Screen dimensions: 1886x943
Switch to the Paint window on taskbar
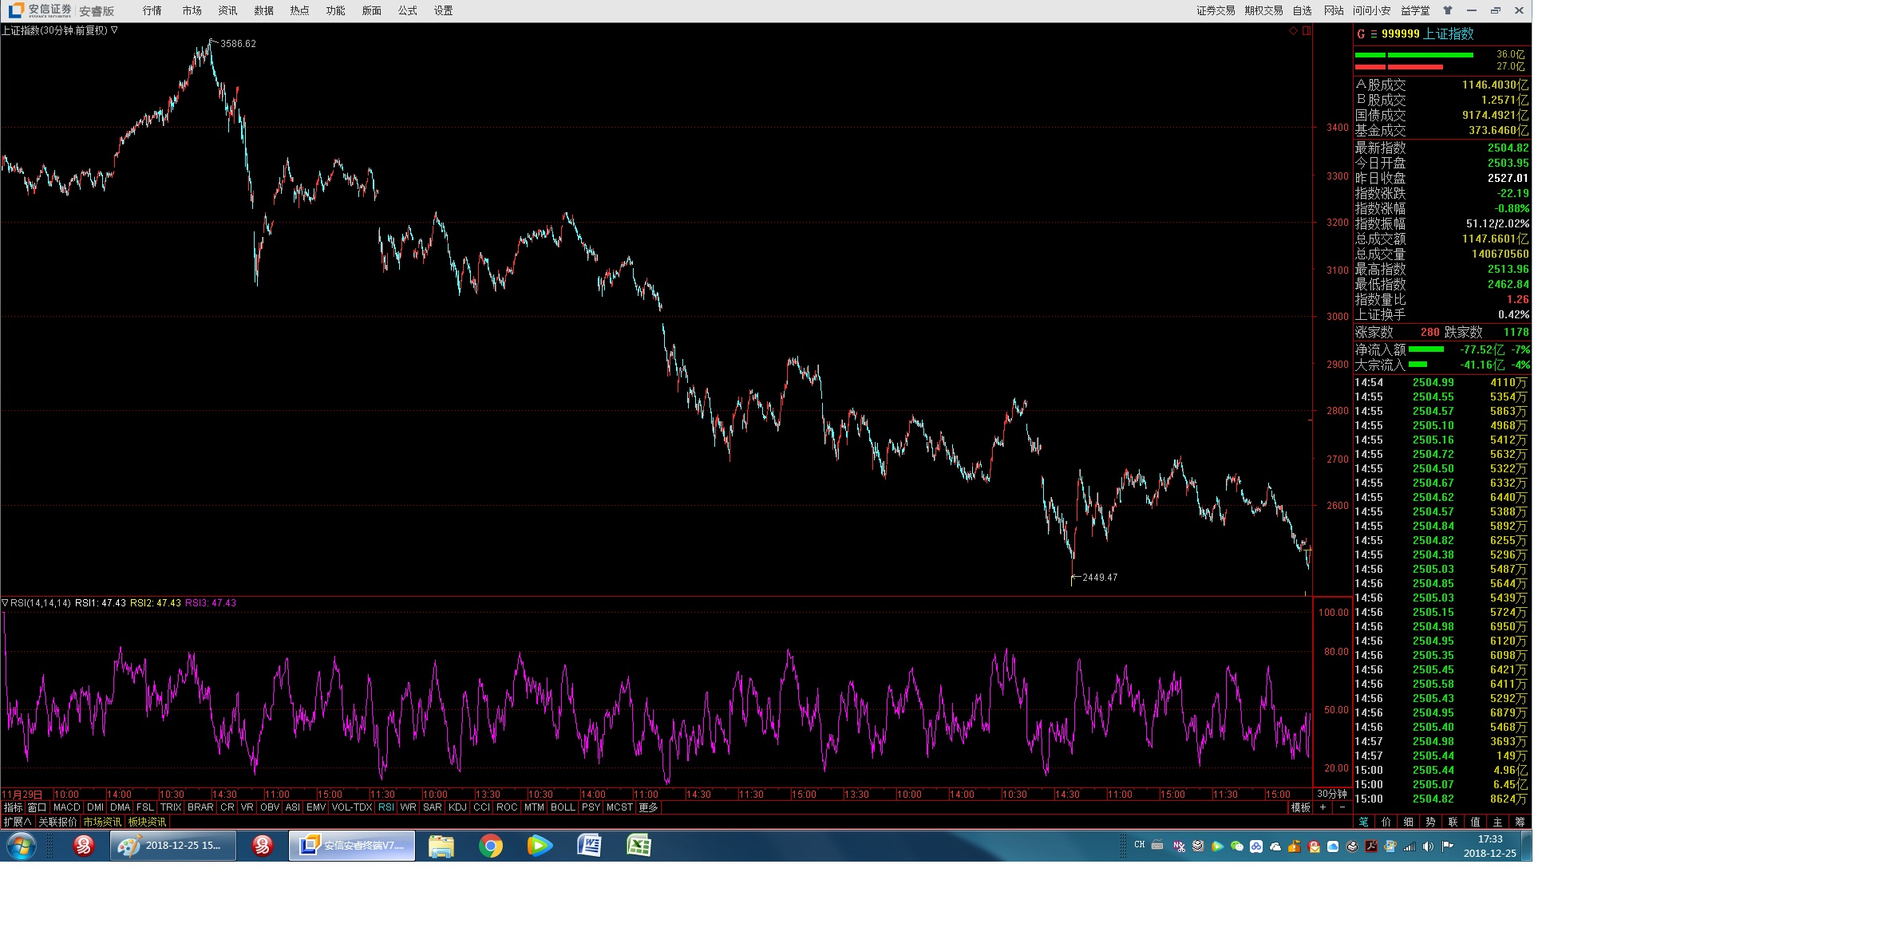(173, 846)
